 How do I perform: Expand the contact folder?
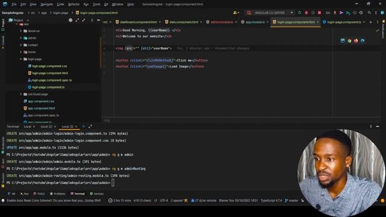pos(21,45)
